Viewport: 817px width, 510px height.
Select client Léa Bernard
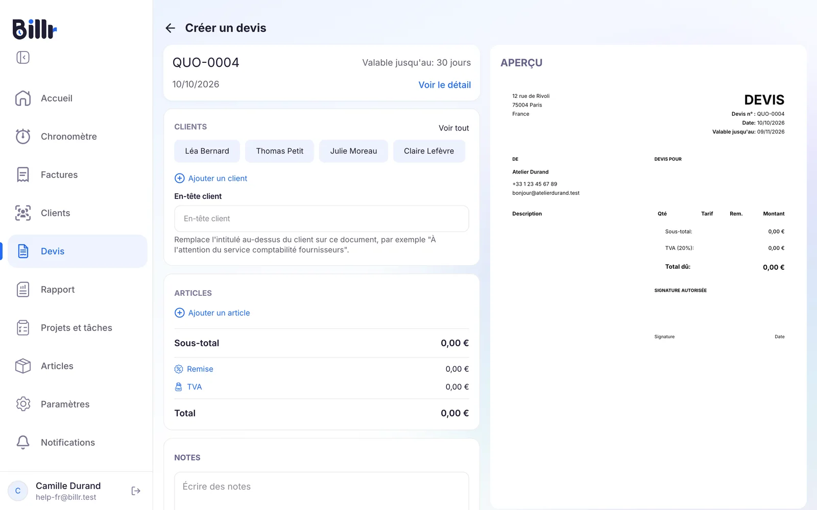coord(207,151)
